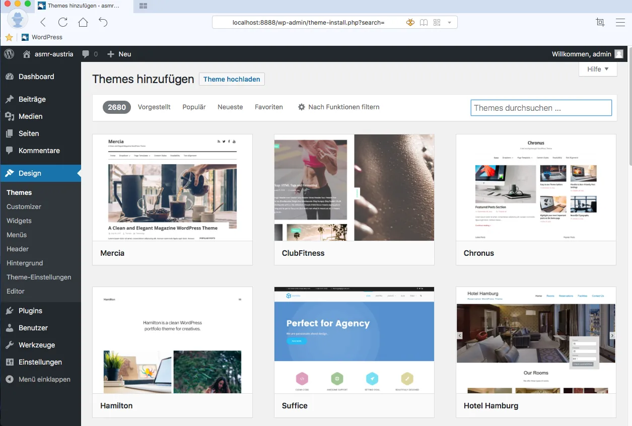Open reader mode book icon
This screenshot has height=426, width=632.
(424, 23)
